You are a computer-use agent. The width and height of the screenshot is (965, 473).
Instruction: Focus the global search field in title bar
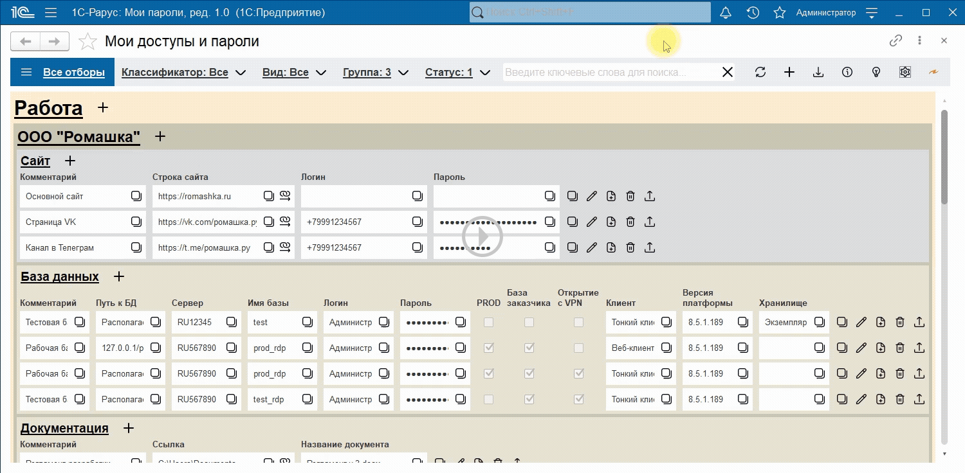tap(590, 12)
